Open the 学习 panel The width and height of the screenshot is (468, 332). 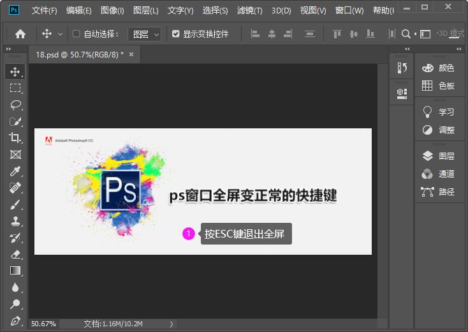click(438, 112)
